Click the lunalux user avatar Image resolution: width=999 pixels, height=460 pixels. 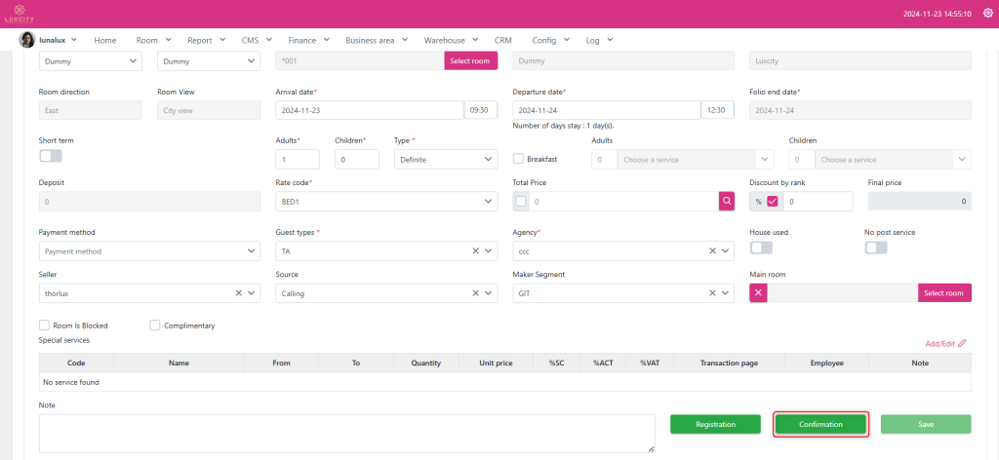point(27,40)
